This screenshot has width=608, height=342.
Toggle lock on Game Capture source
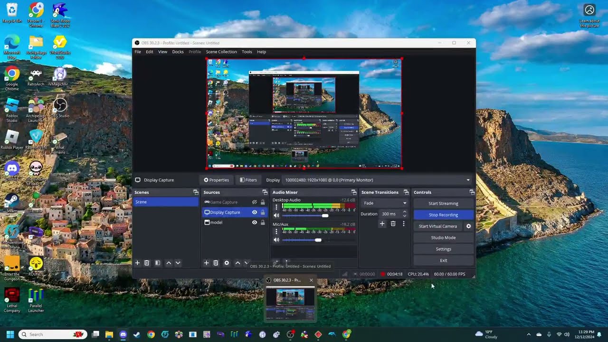pos(263,202)
